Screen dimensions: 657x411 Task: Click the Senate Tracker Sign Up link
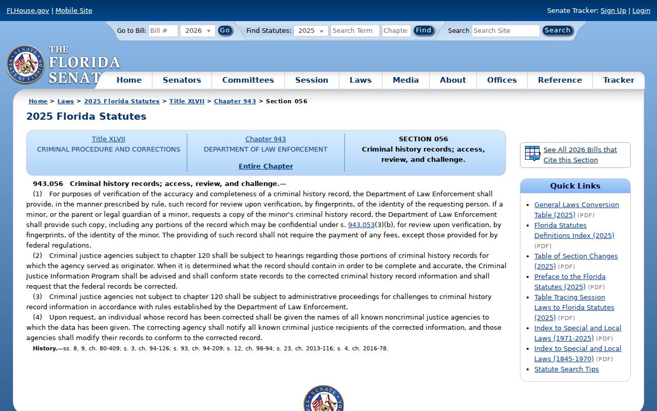[613, 10]
